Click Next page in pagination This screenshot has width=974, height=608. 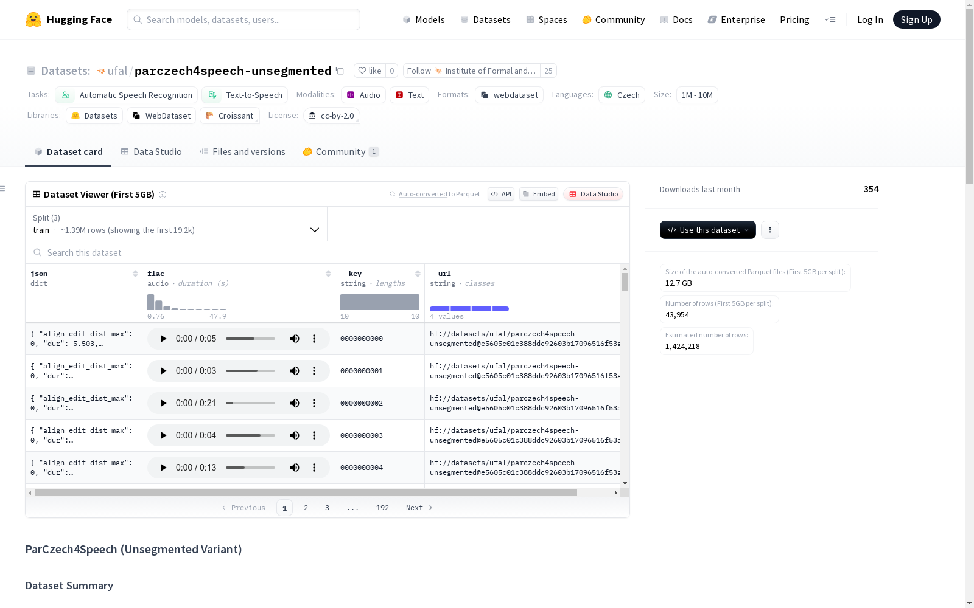419,508
